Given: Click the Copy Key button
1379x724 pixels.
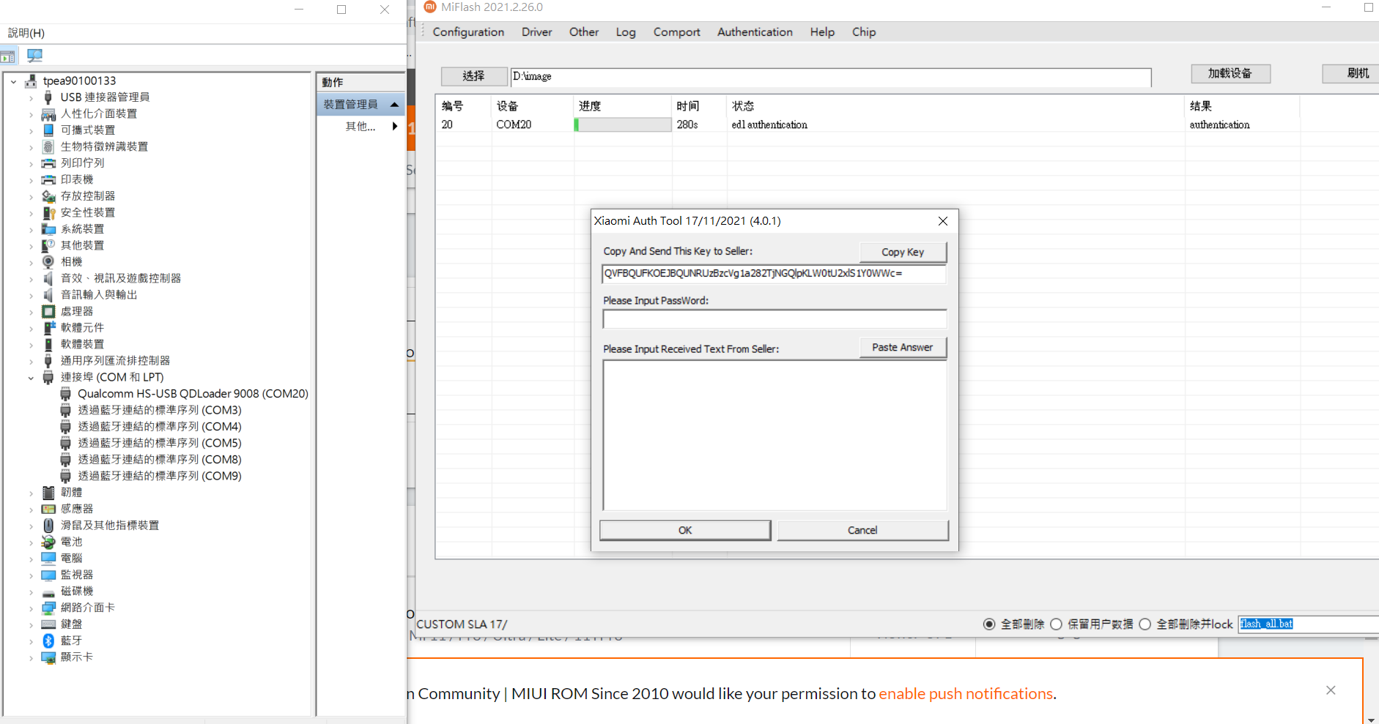Looking at the screenshot, I should (902, 252).
